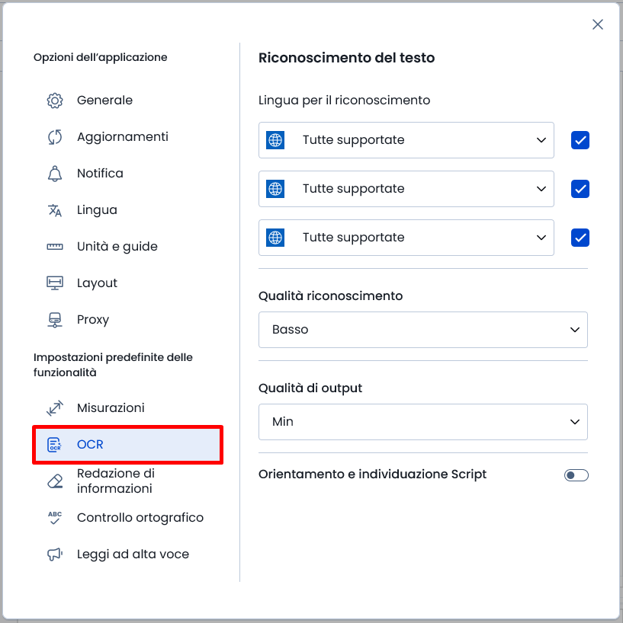Open the Qualità di output Min dropdown
Screen dimensions: 623x623
coord(423,422)
